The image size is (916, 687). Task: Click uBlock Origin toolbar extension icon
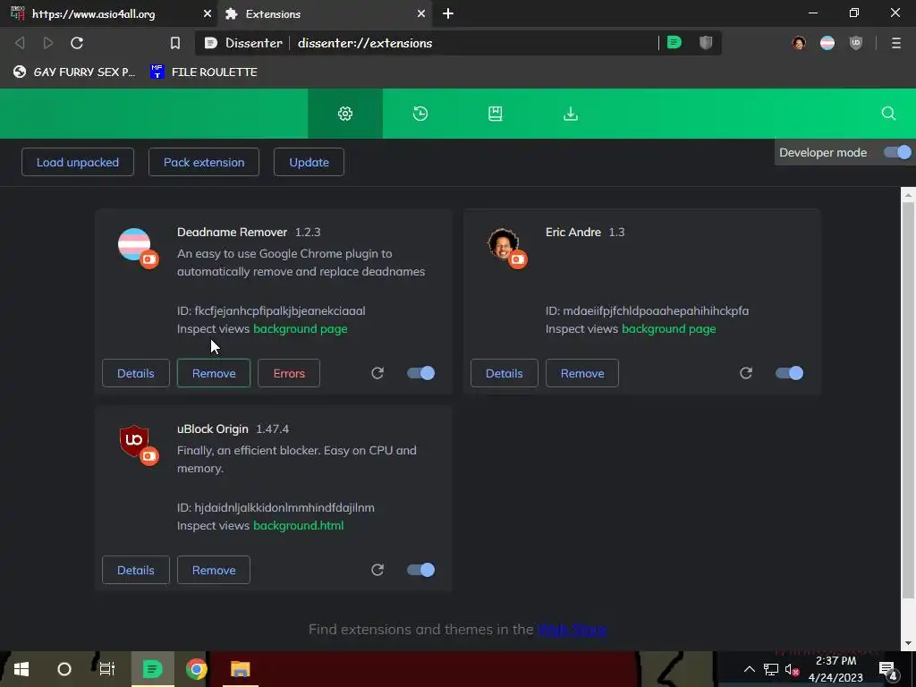(856, 43)
